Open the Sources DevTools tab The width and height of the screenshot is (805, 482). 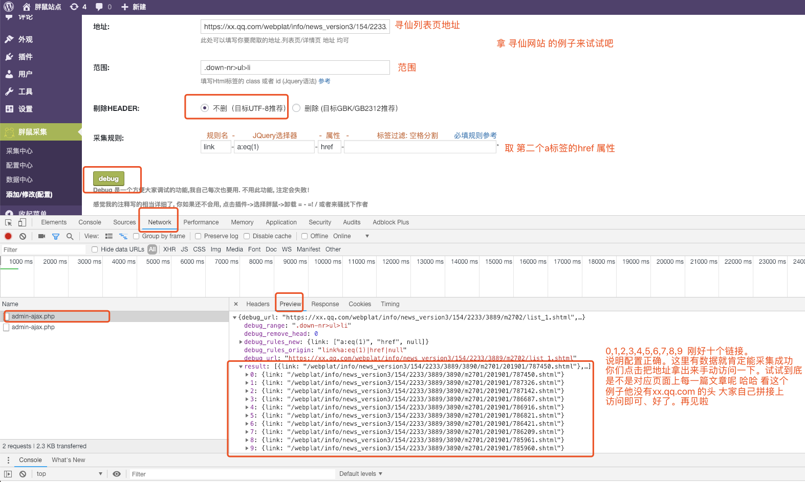[x=124, y=222]
